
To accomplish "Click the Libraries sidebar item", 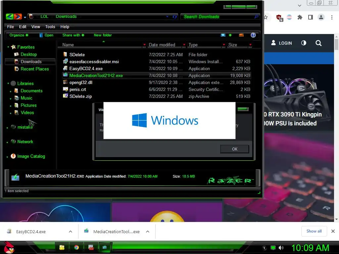I will (x=25, y=83).
